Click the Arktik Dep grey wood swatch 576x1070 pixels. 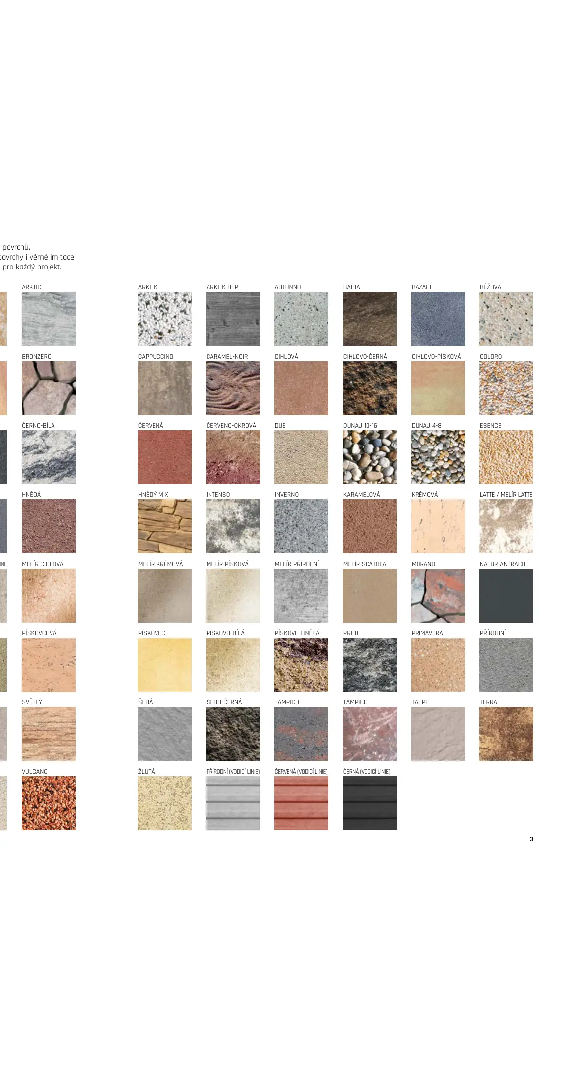point(233,319)
